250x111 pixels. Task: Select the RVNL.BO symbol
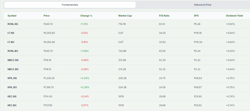point(13,51)
